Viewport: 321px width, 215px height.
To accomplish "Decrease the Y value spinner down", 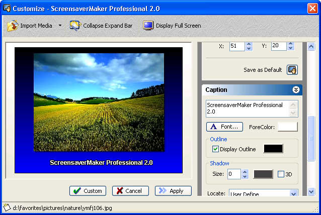I will click(x=290, y=48).
